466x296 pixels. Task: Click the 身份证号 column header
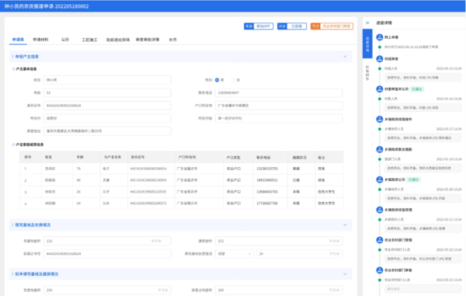pos(137,157)
